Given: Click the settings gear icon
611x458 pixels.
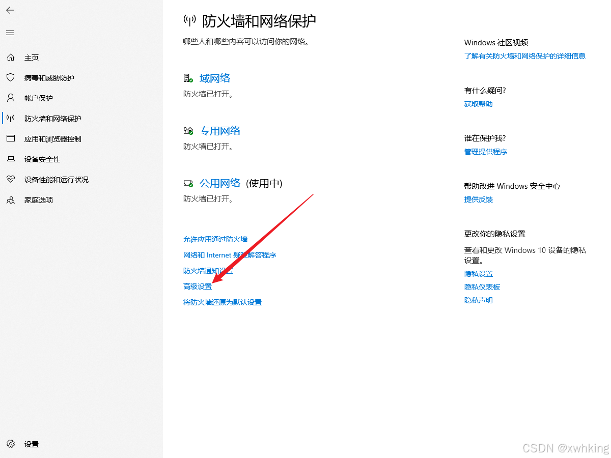Looking at the screenshot, I should 11,444.
